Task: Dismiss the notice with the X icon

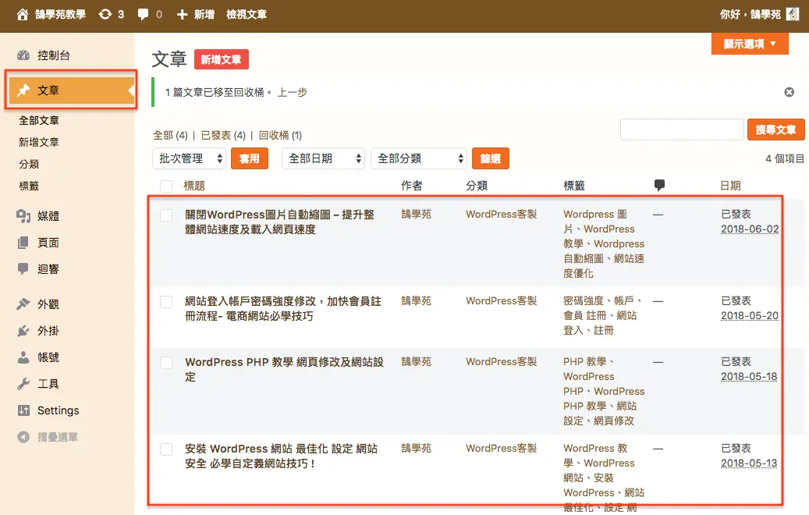Action: click(789, 92)
